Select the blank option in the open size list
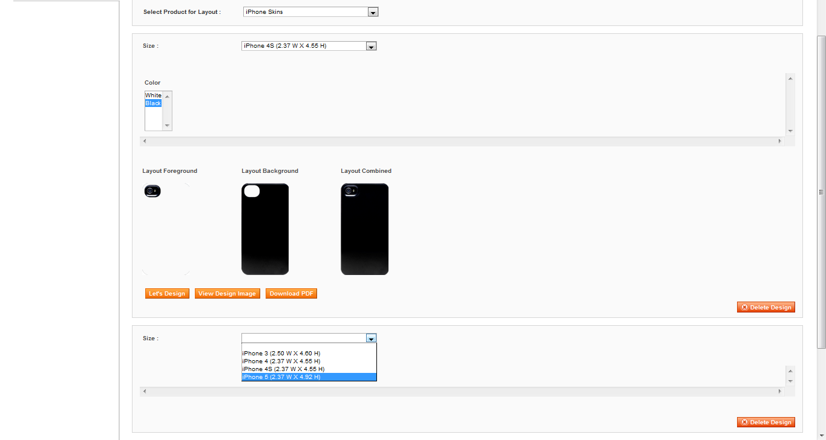Screen dimensions: 826x440 point(309,346)
